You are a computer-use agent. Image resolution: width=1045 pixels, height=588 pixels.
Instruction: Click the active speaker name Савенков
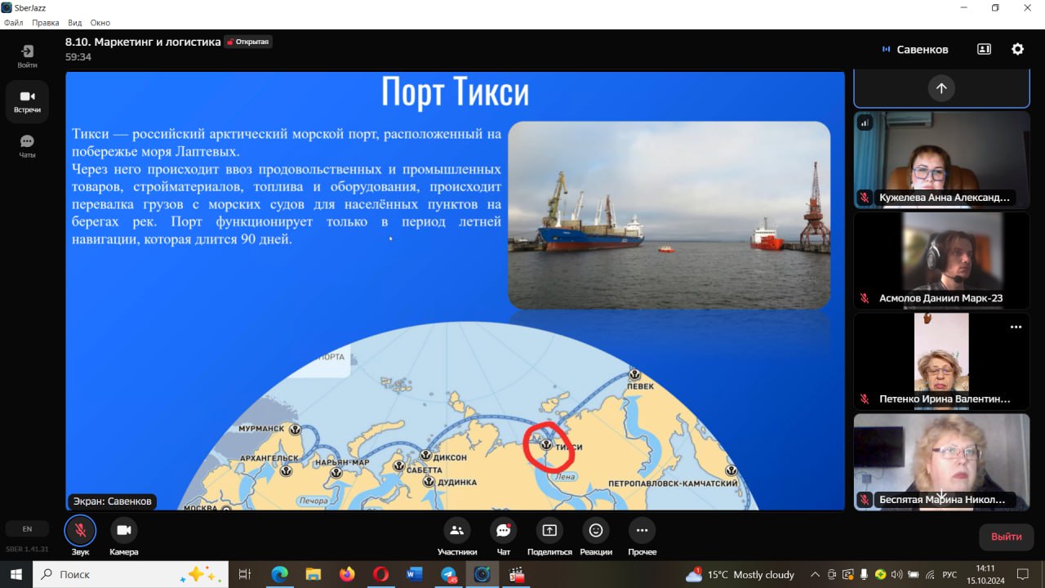[923, 49]
